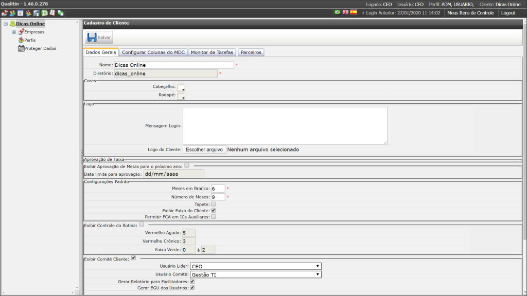The image size is (527, 296).
Task: Open the Usuário Lider dropdown
Action: [x=255, y=266]
